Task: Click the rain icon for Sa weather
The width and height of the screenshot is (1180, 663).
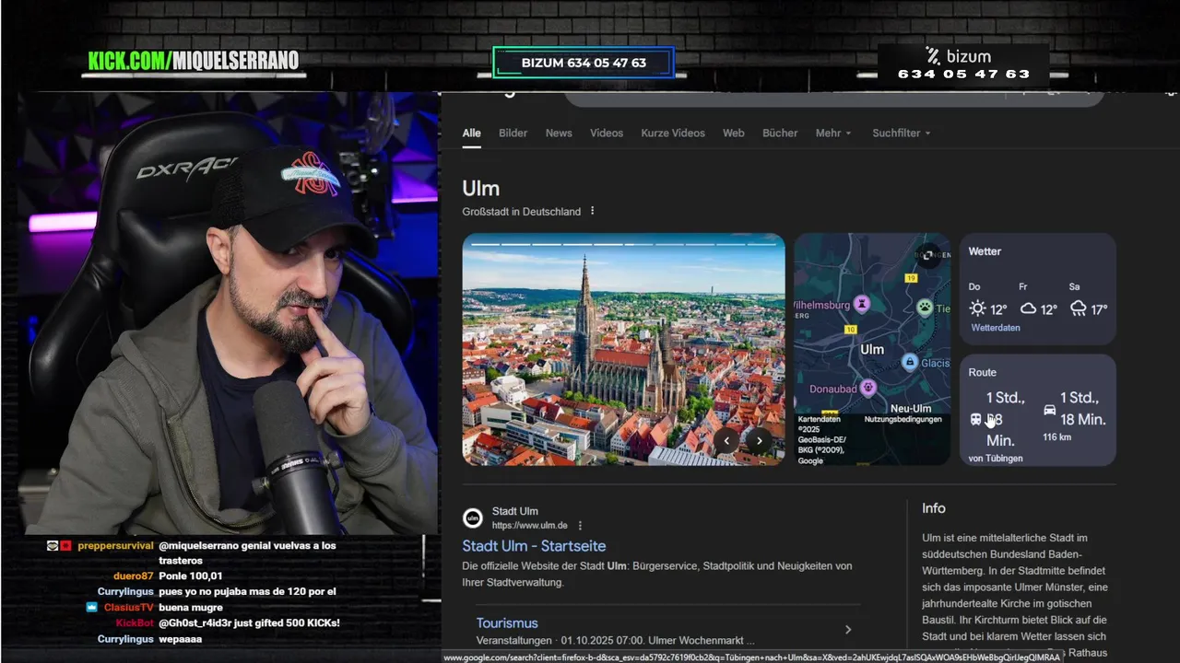Action: [x=1078, y=308]
